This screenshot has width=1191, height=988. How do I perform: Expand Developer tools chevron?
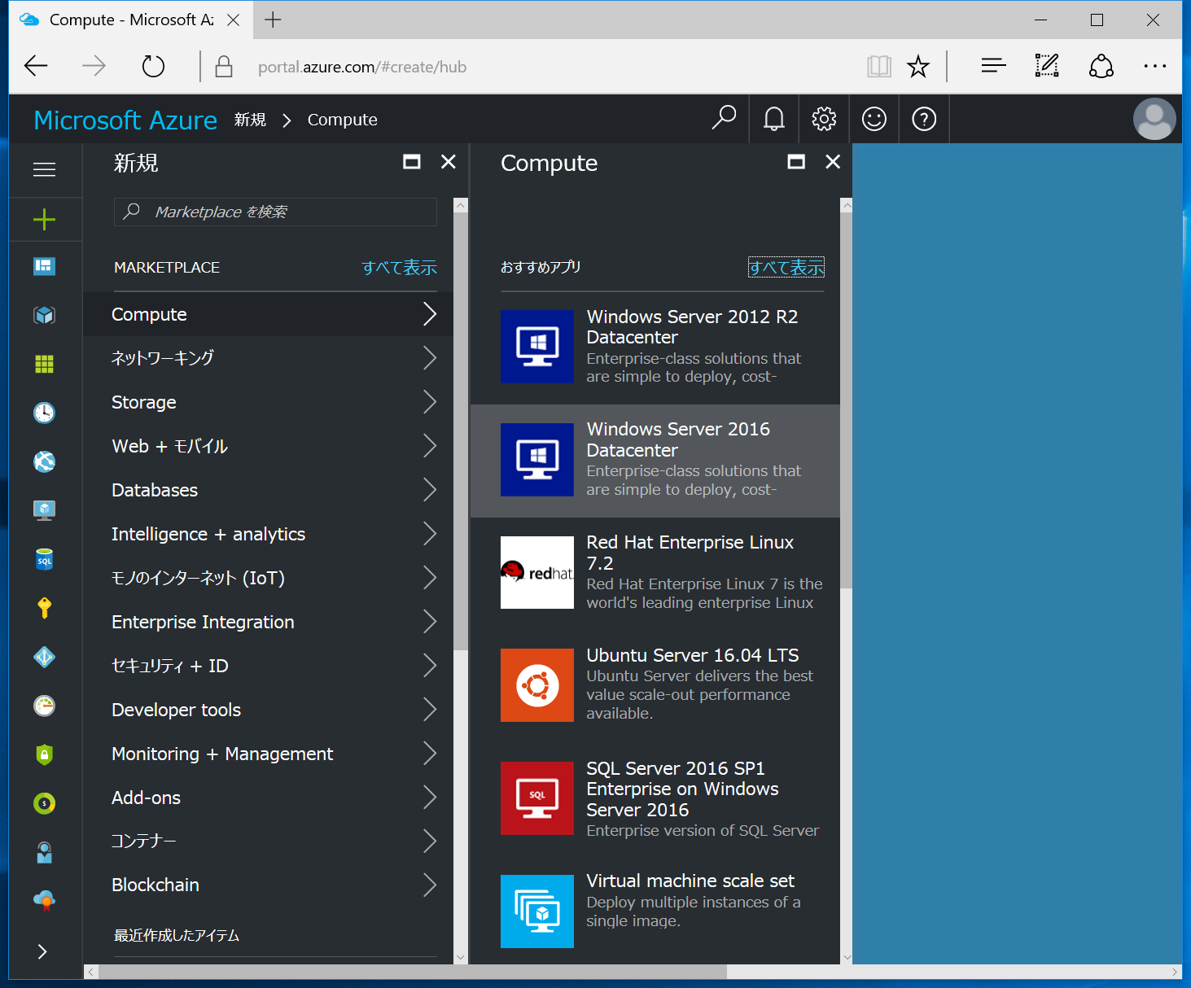tap(430, 710)
